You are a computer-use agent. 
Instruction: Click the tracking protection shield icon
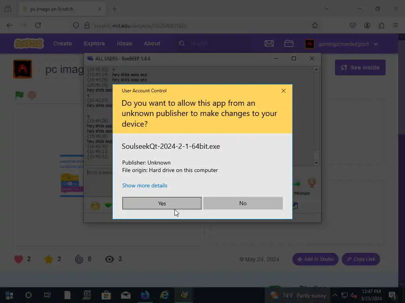[x=76, y=25]
